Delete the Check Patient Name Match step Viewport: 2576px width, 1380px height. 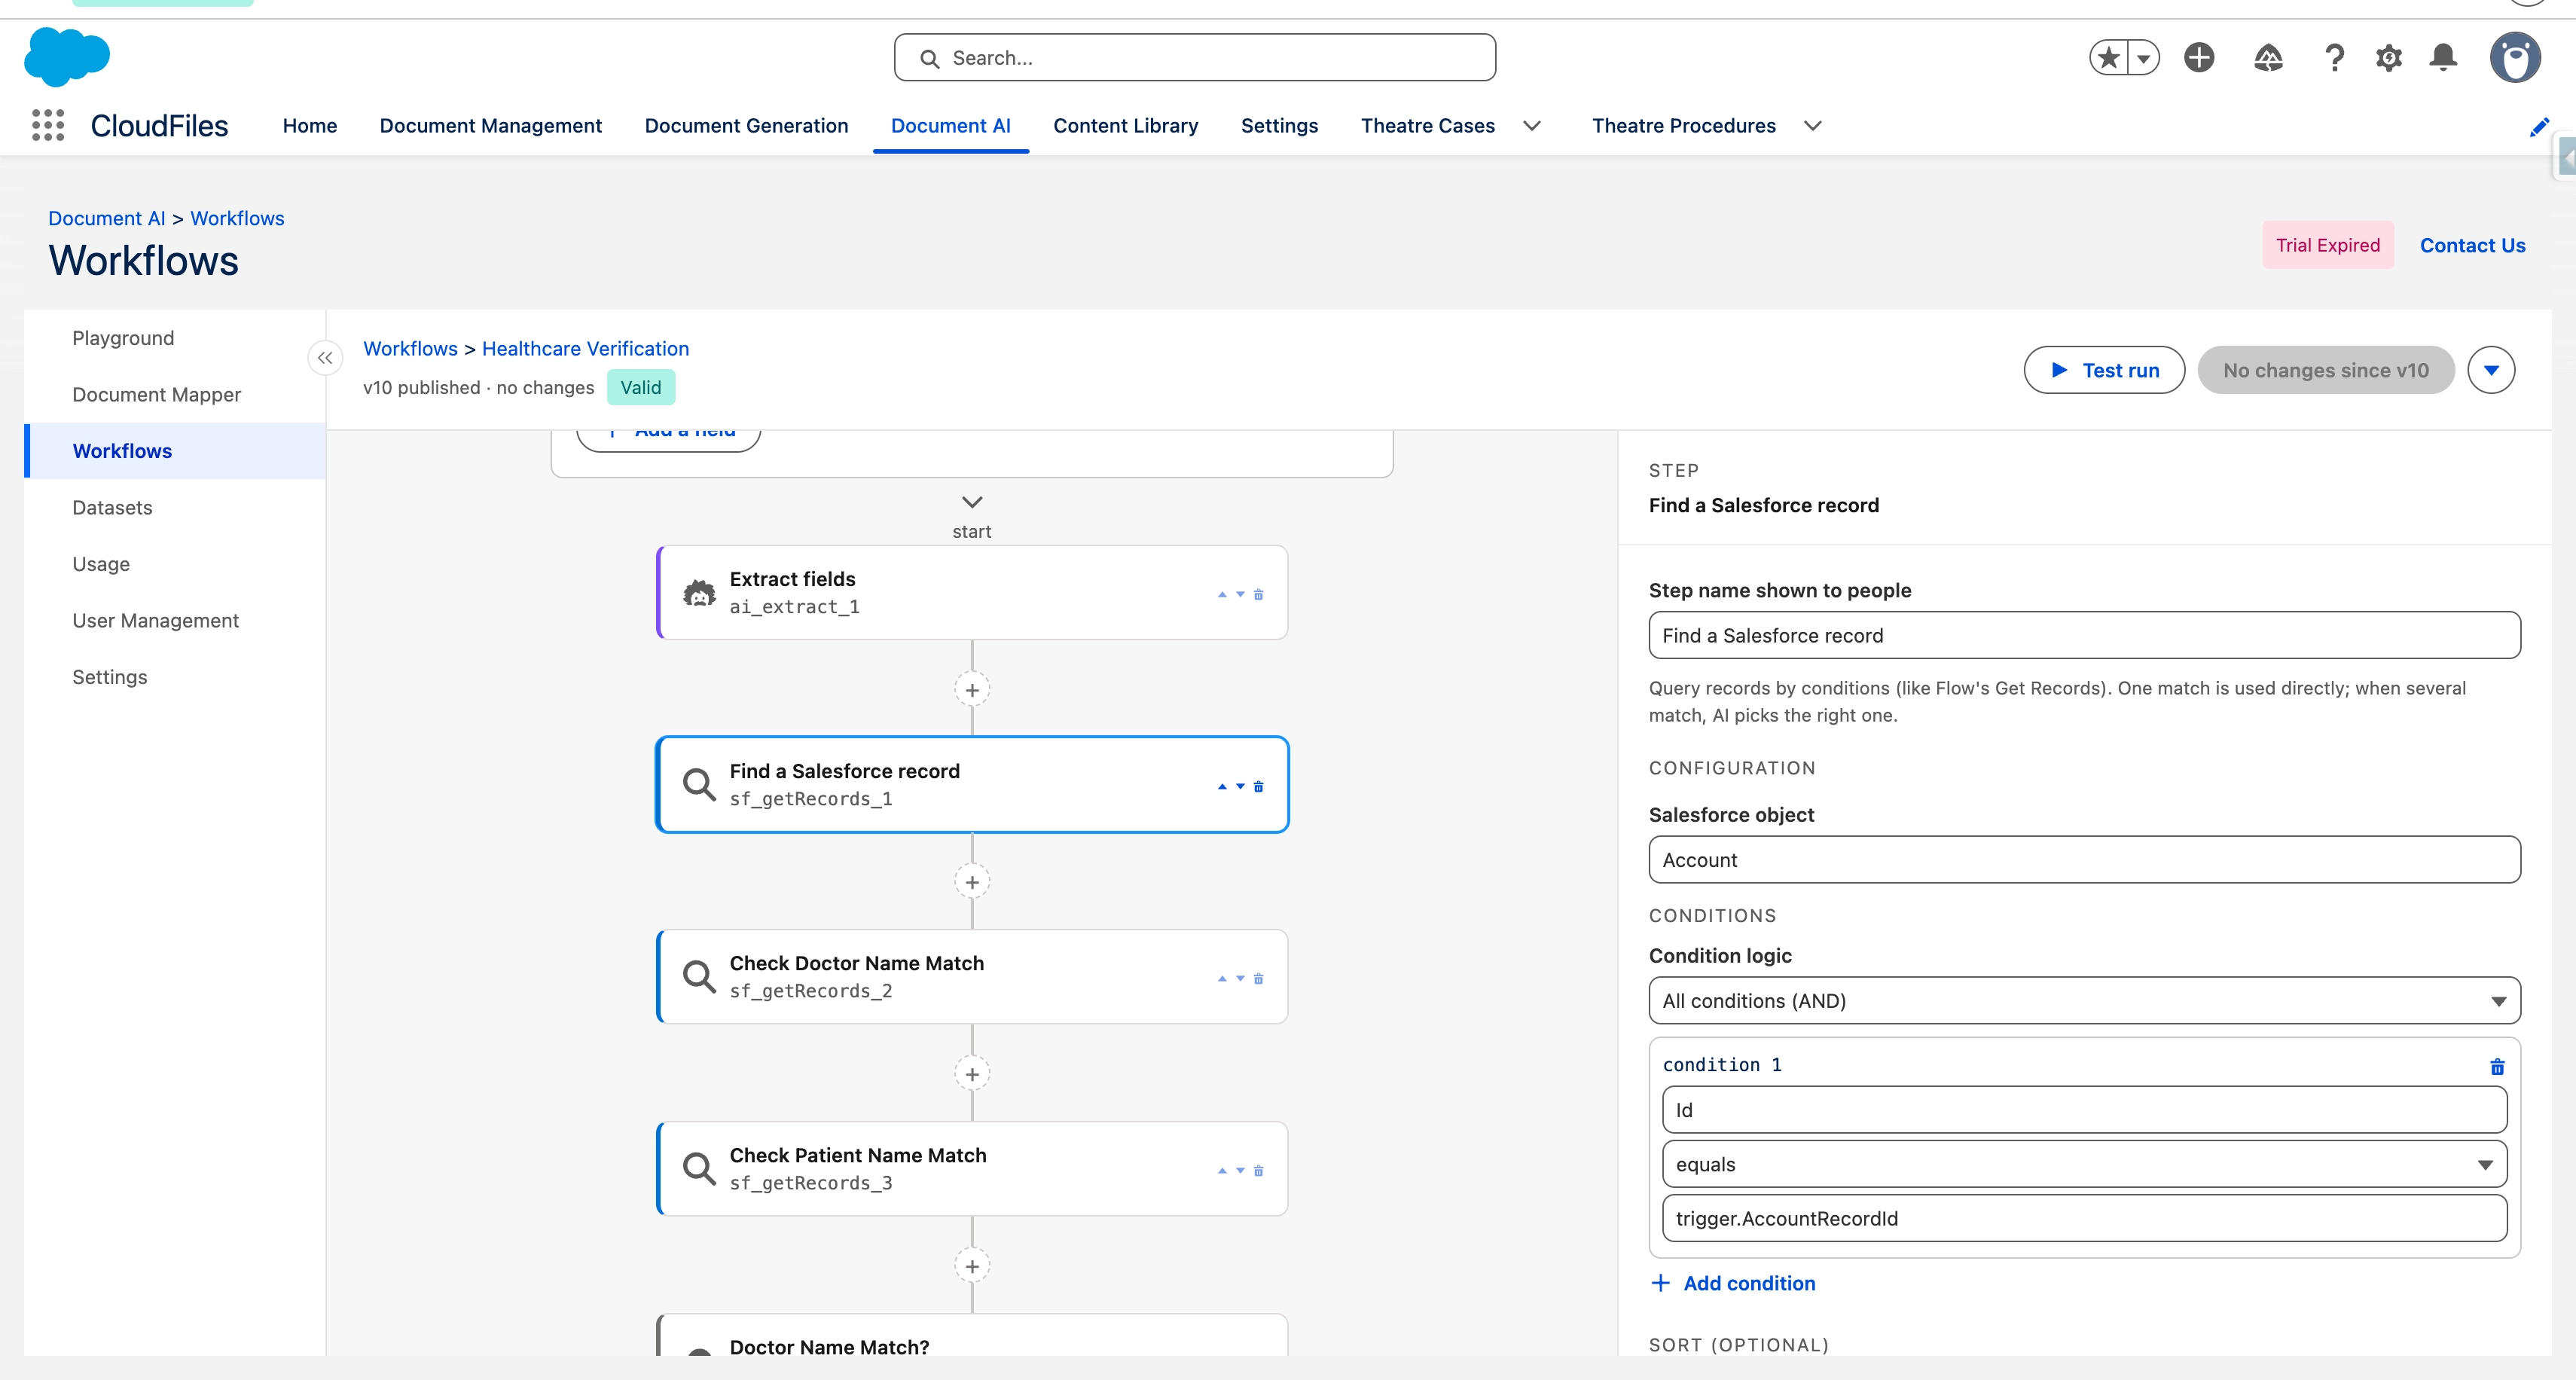[1258, 1171]
